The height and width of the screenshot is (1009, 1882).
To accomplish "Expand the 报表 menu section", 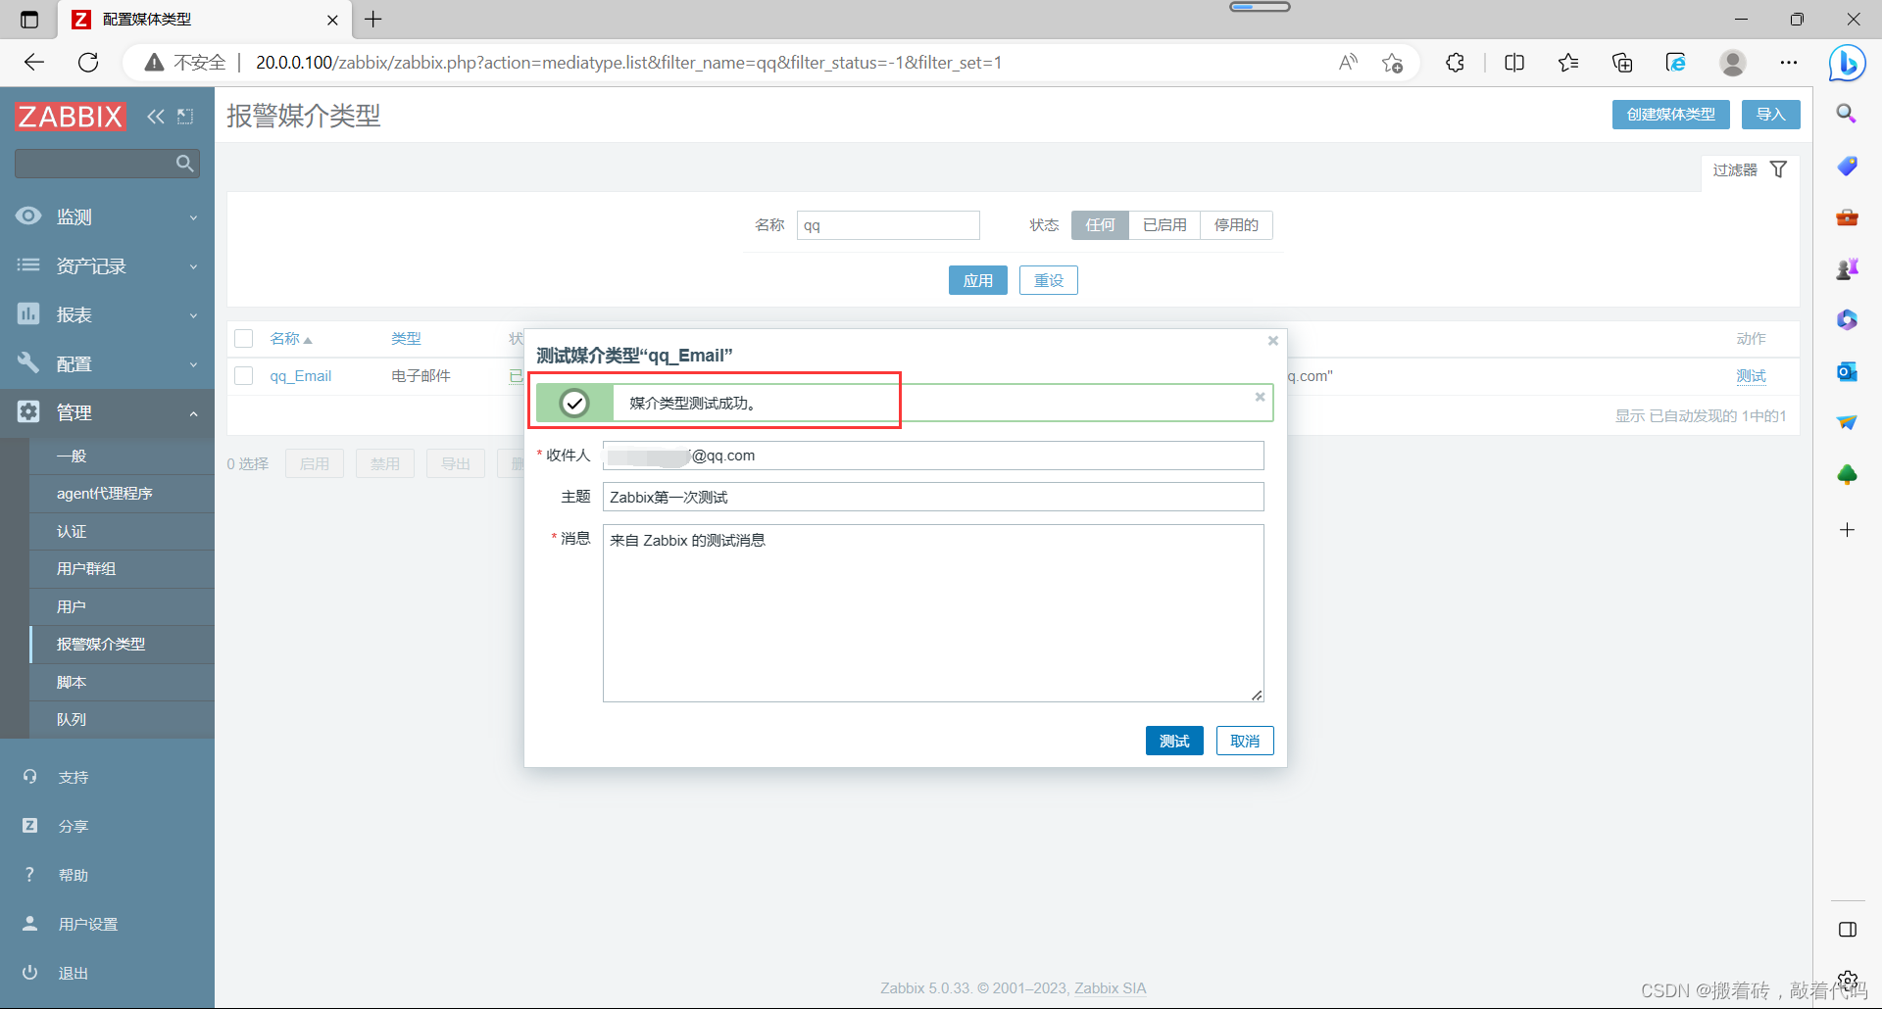I will coord(107,314).
